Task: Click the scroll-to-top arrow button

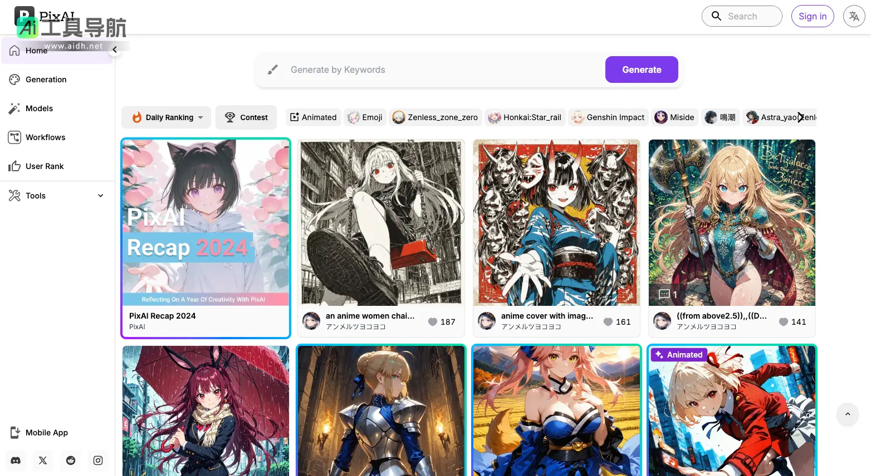Action: [848, 414]
